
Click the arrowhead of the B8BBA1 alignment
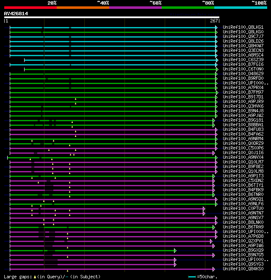click(x=214, y=125)
